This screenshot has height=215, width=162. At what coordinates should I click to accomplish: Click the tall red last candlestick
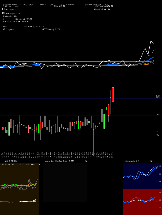113,94
